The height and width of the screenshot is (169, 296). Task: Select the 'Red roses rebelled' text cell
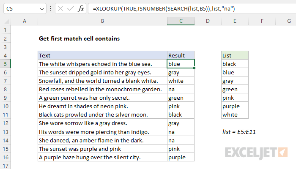point(102,89)
